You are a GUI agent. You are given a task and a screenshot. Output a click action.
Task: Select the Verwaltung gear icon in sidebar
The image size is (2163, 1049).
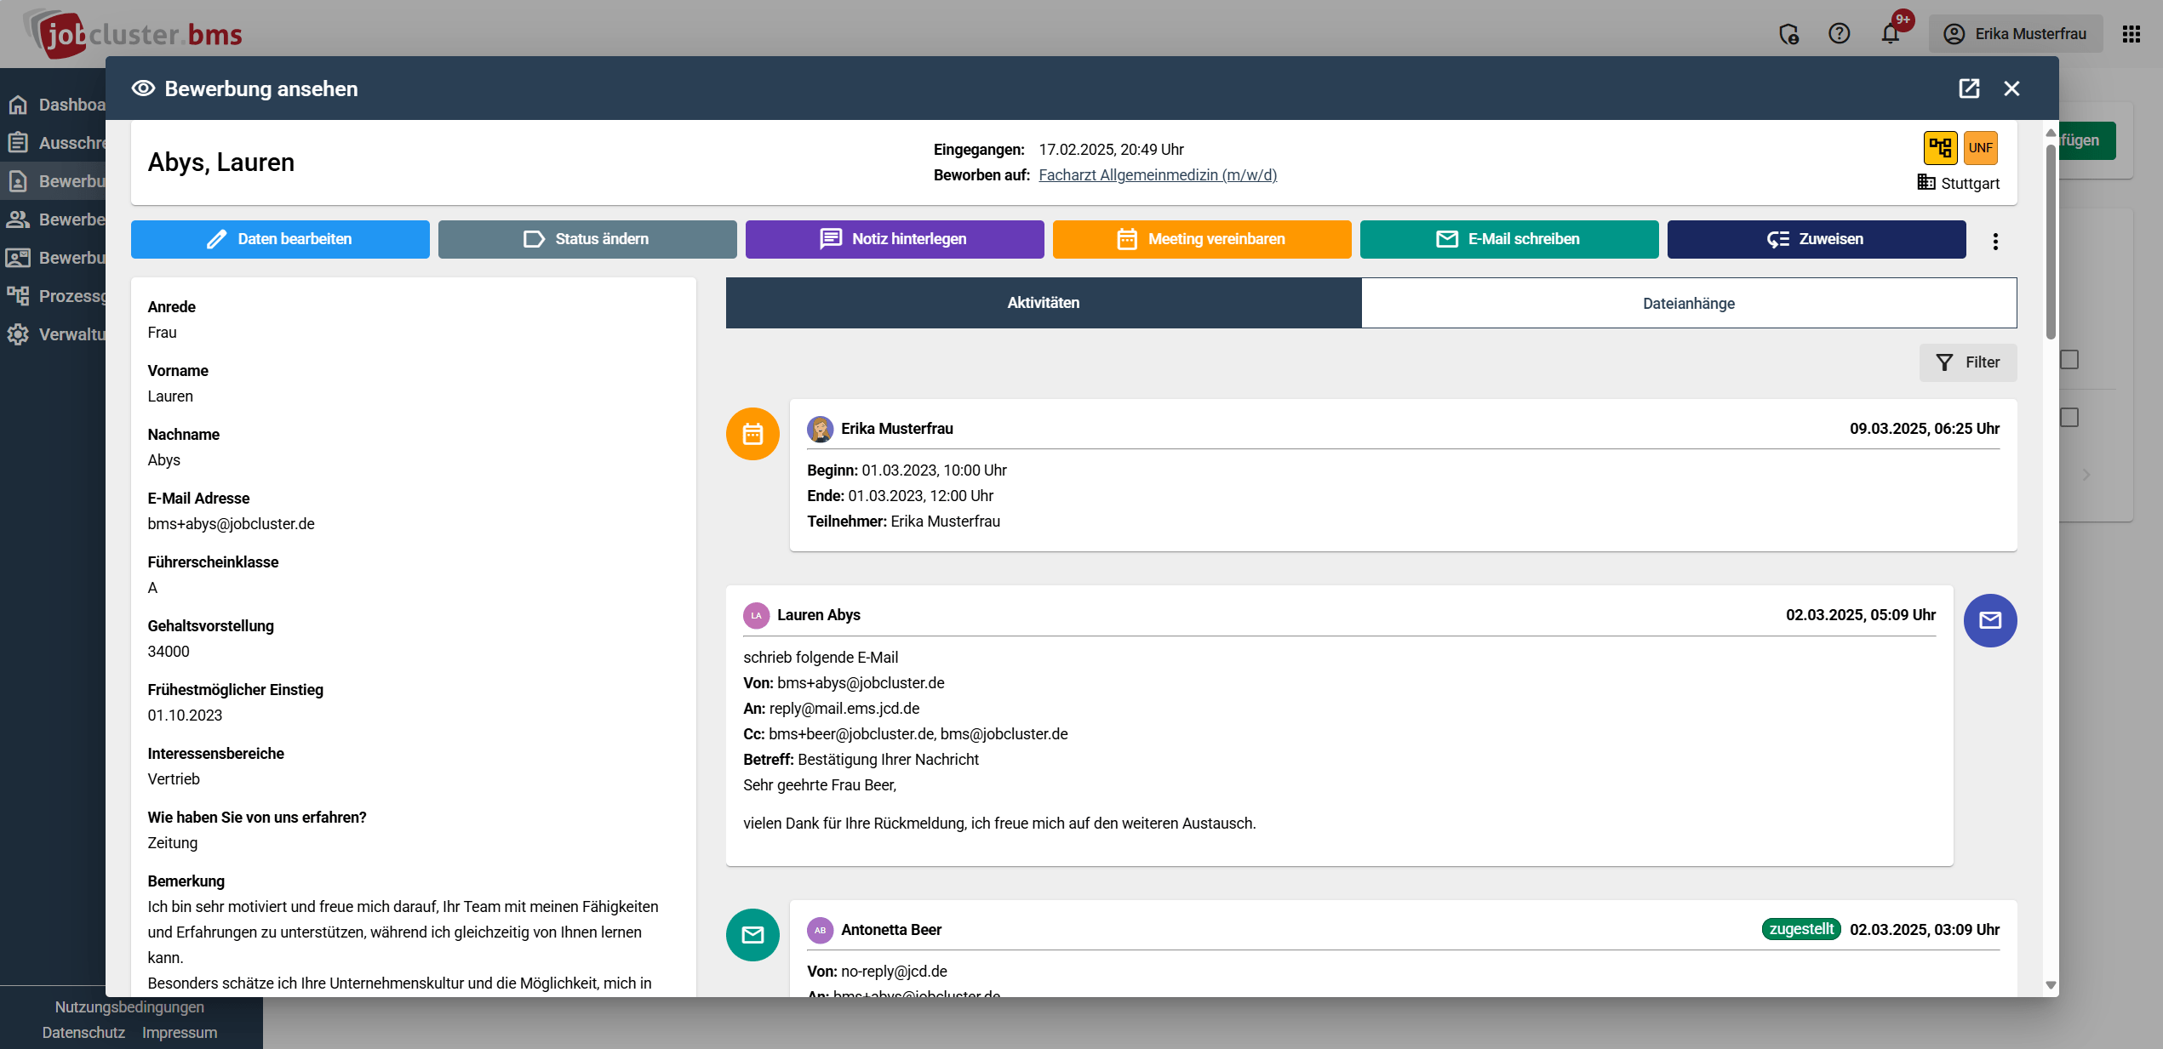(19, 334)
